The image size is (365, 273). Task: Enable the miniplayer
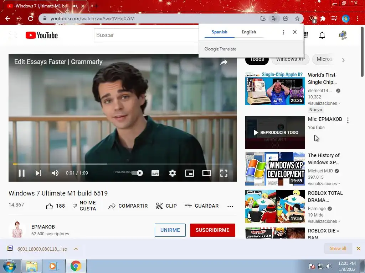(190, 173)
